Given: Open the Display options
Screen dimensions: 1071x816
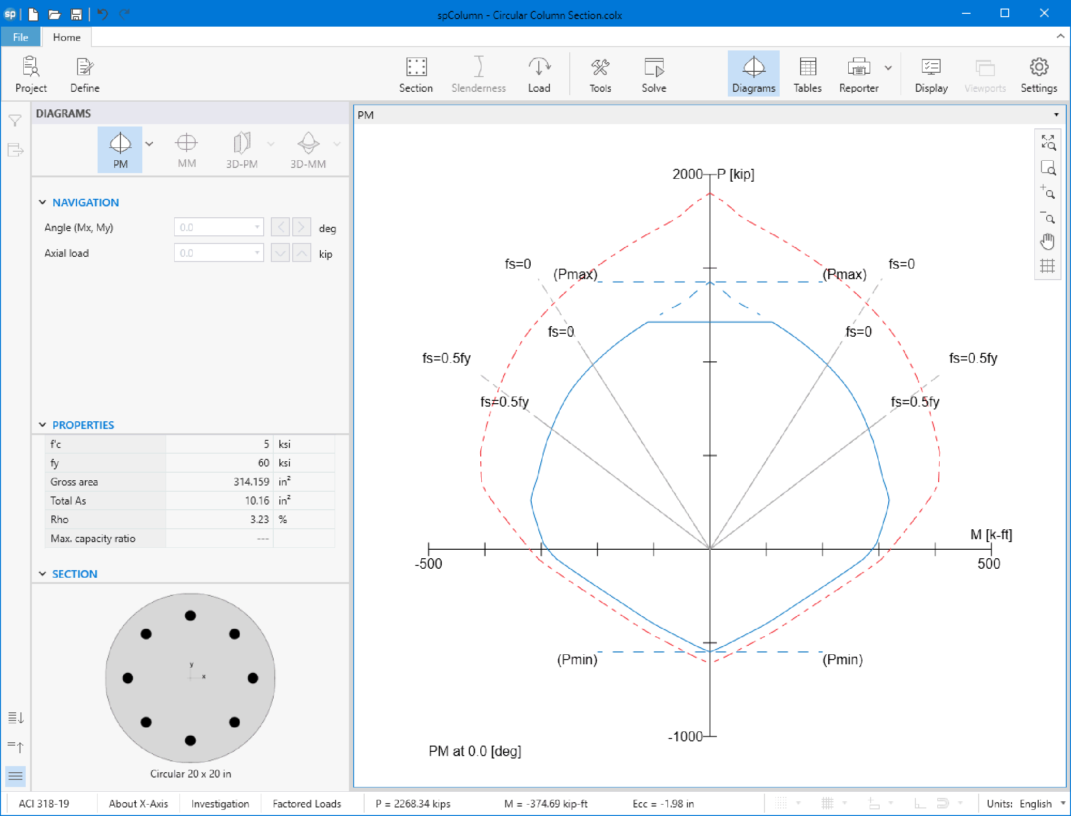Looking at the screenshot, I should [931, 74].
